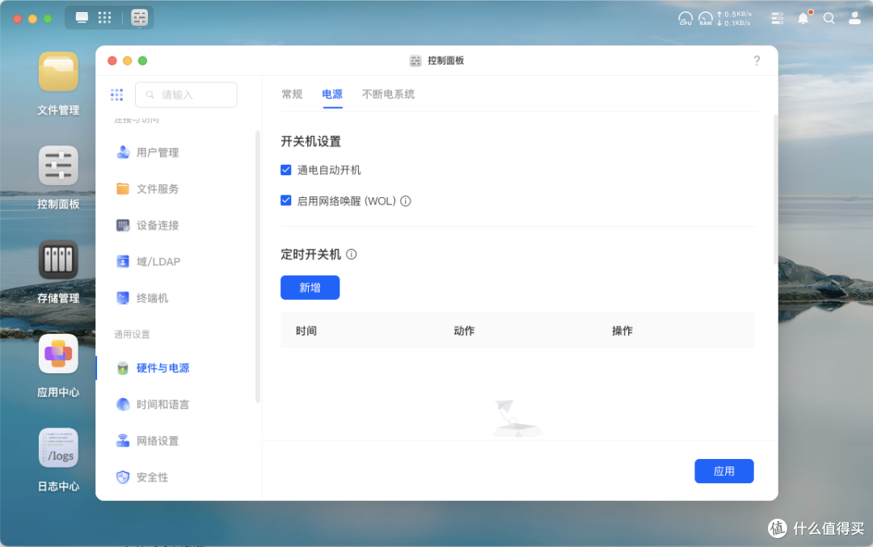Click the WOL info icon
This screenshot has height=547, width=873.
pos(406,201)
